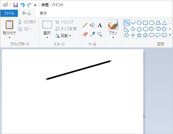173x134 pixels.
Task: Show the previous row of the shapes gallery
Action: pos(170,23)
